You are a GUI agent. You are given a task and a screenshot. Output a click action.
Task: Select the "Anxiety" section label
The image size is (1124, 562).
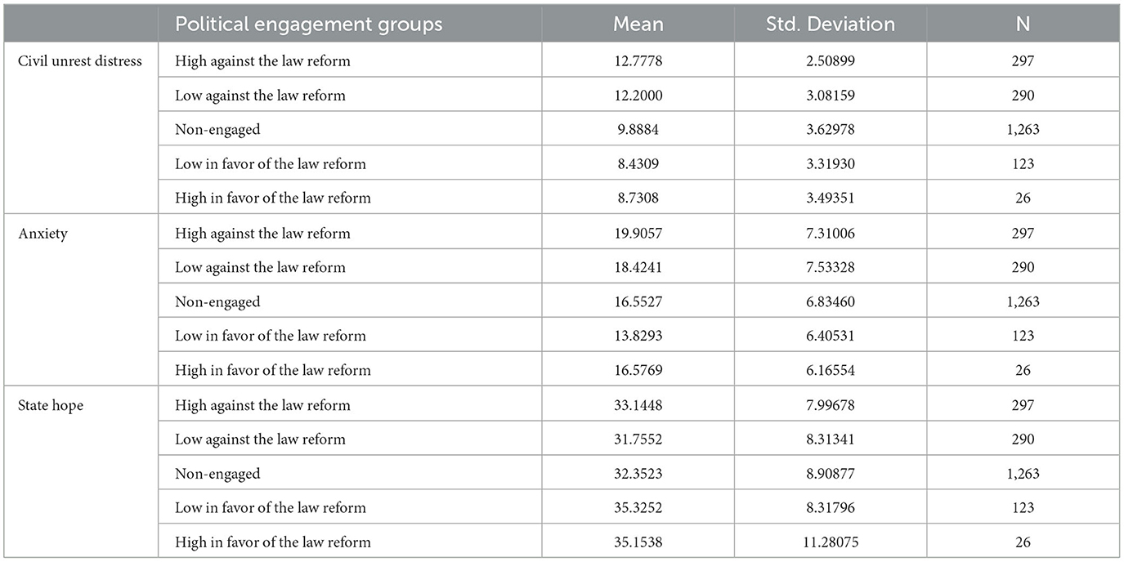tap(41, 233)
